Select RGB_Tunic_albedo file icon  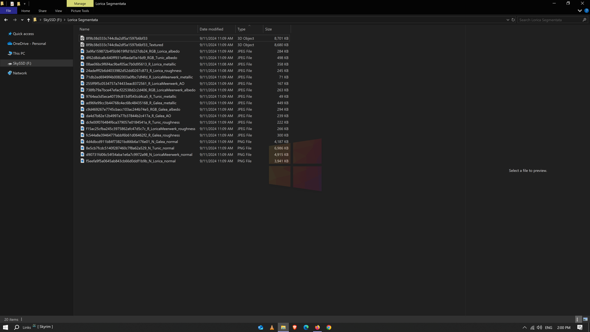82,58
